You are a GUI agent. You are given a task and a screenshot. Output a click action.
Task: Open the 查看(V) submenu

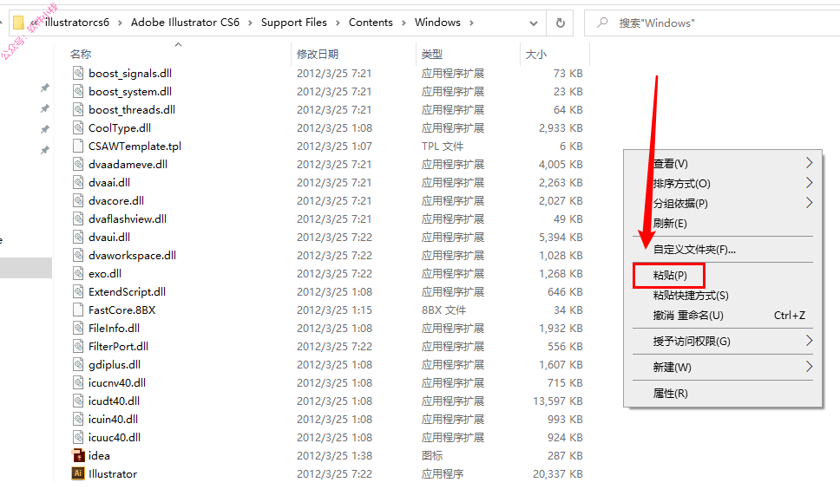pos(723,163)
